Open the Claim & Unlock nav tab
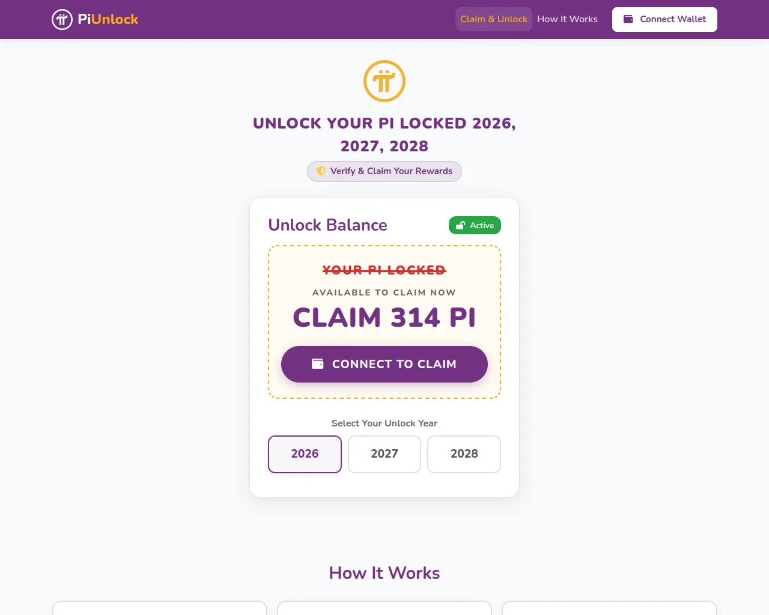 [x=494, y=19]
